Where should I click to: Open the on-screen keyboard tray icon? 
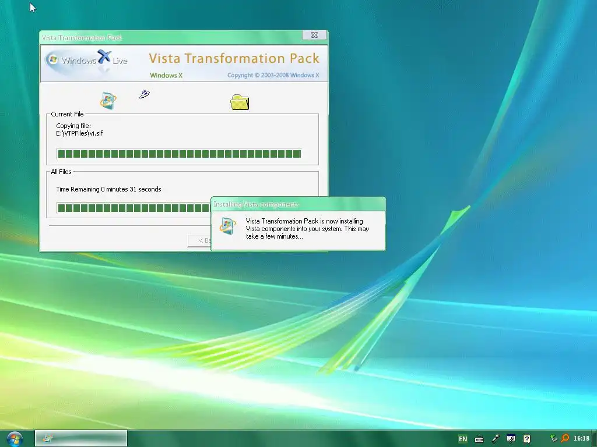pos(479,439)
